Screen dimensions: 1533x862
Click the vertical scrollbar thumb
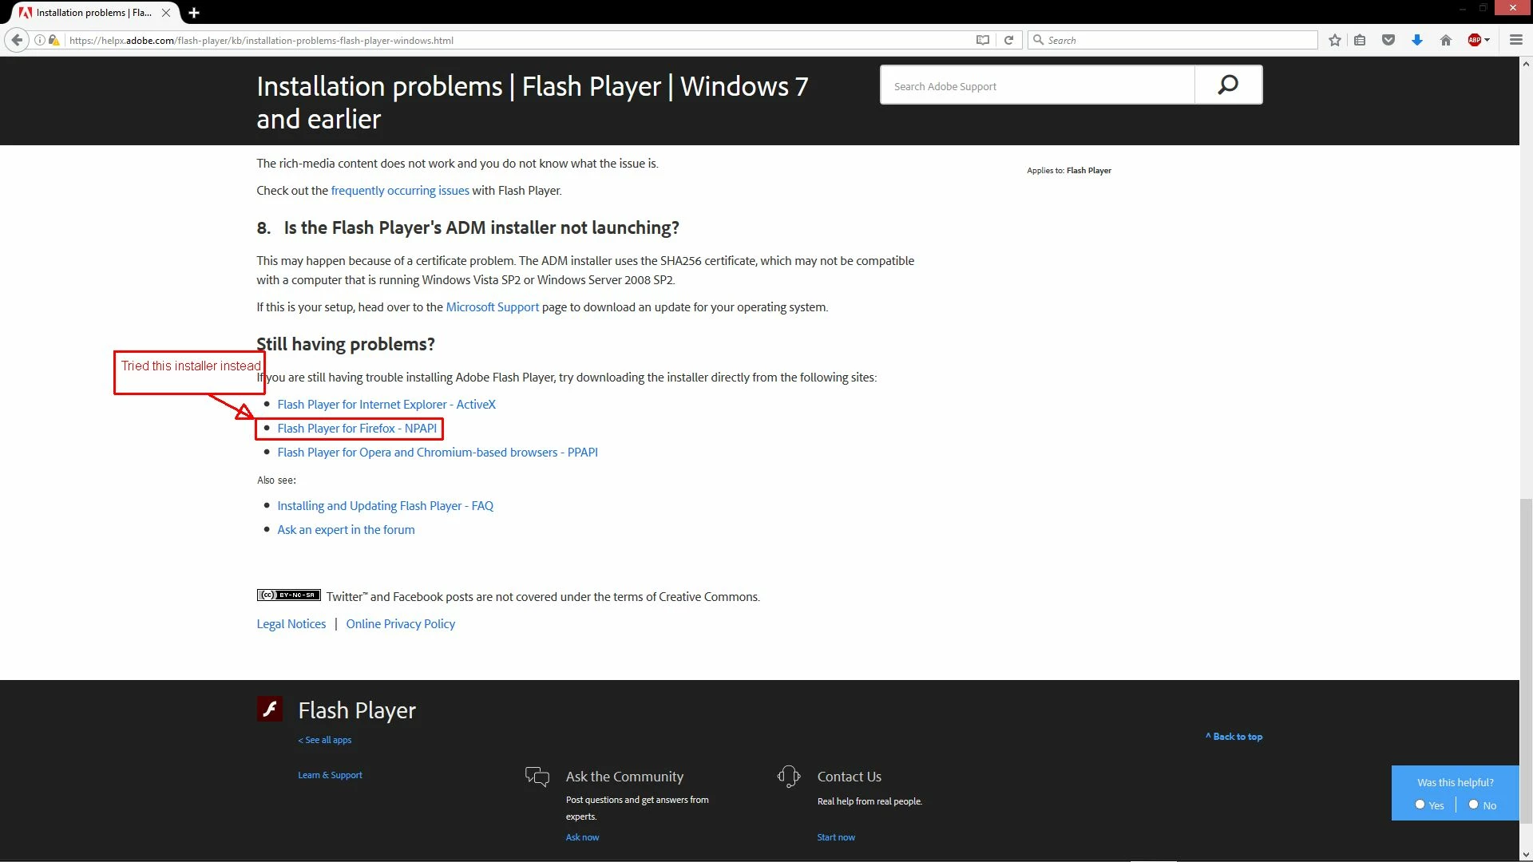[x=1526, y=661]
